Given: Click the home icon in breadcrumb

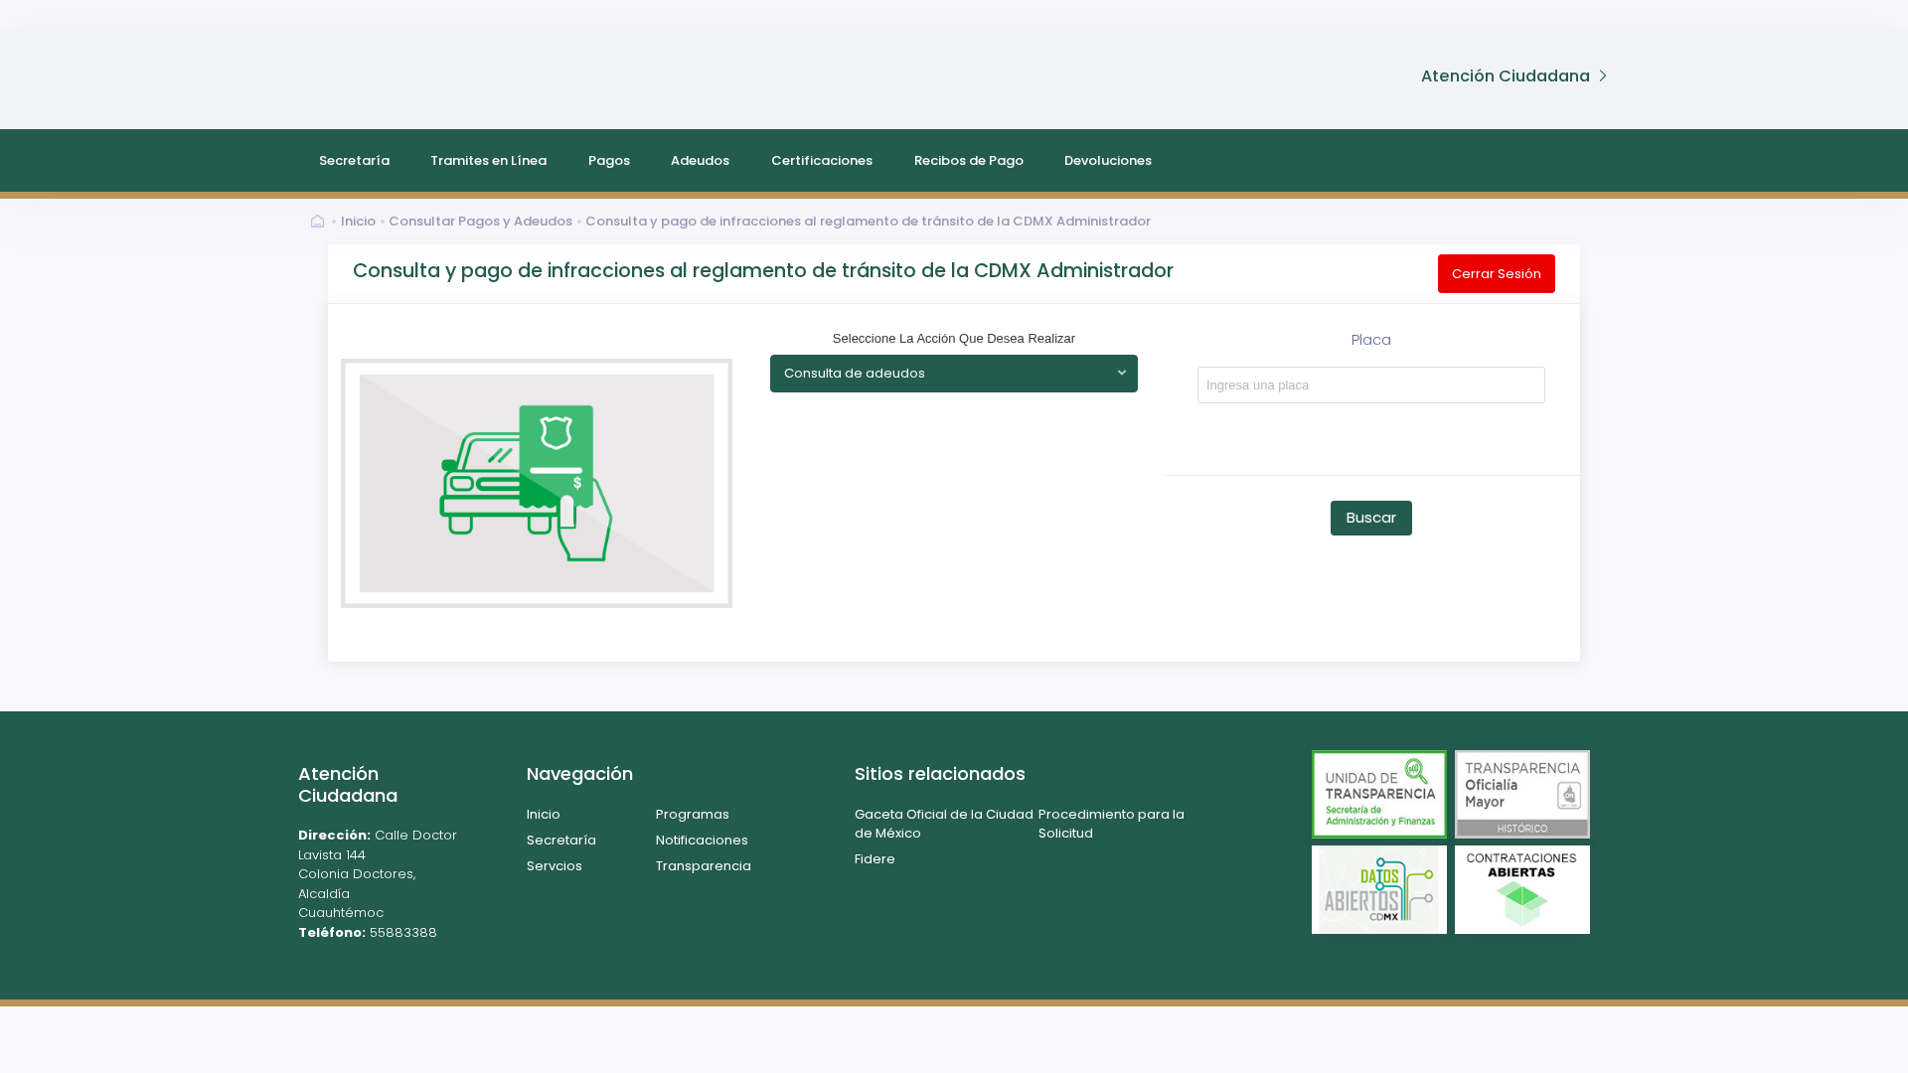Looking at the screenshot, I should click(318, 222).
